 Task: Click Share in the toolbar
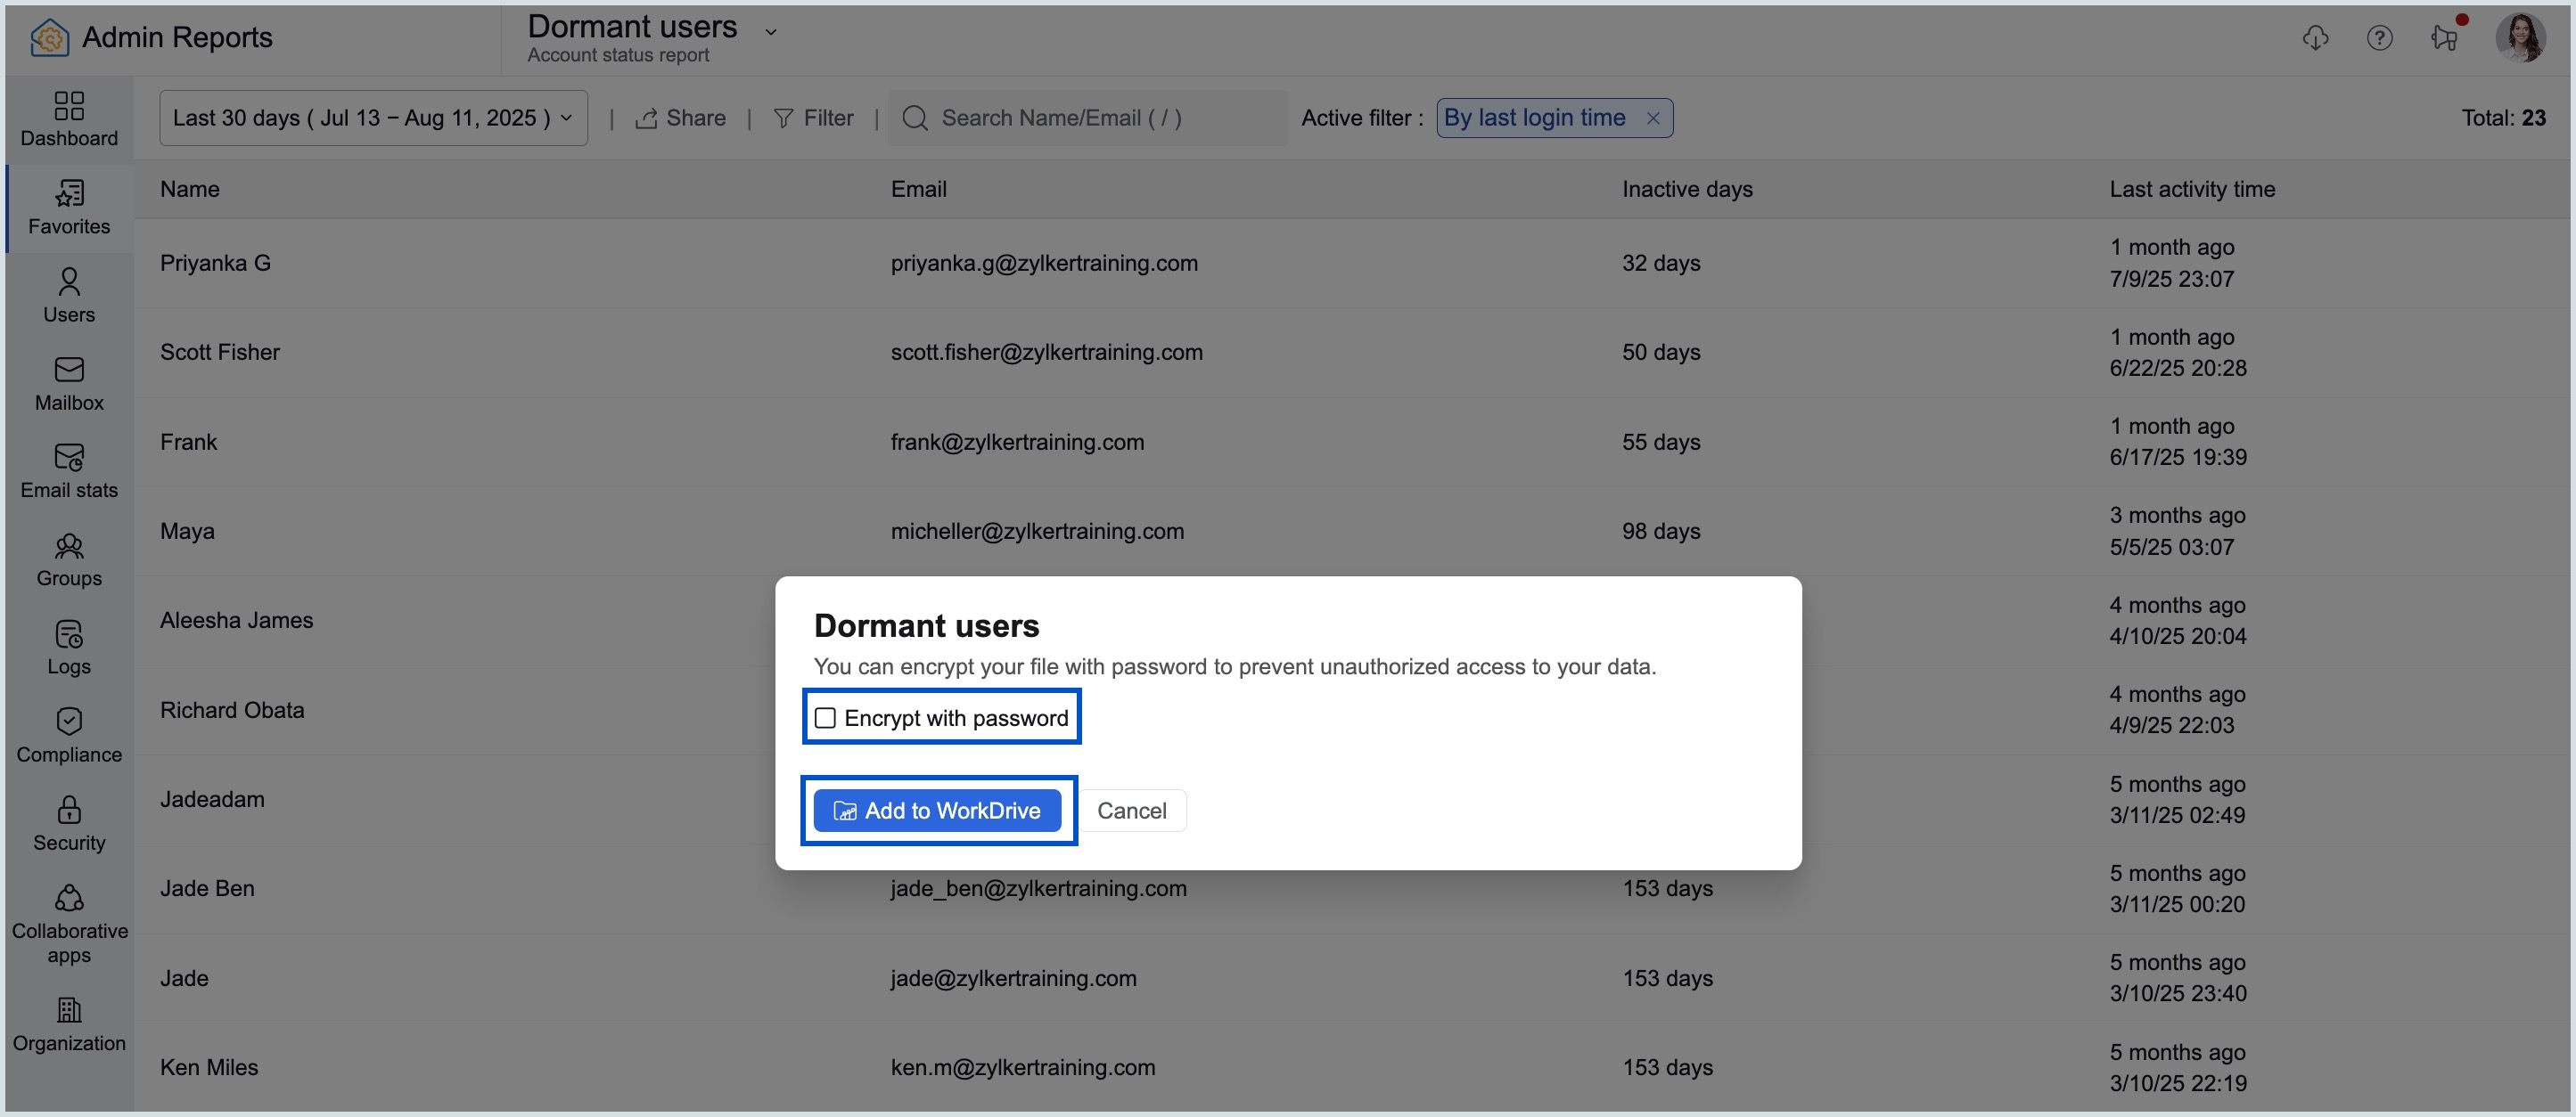click(681, 118)
